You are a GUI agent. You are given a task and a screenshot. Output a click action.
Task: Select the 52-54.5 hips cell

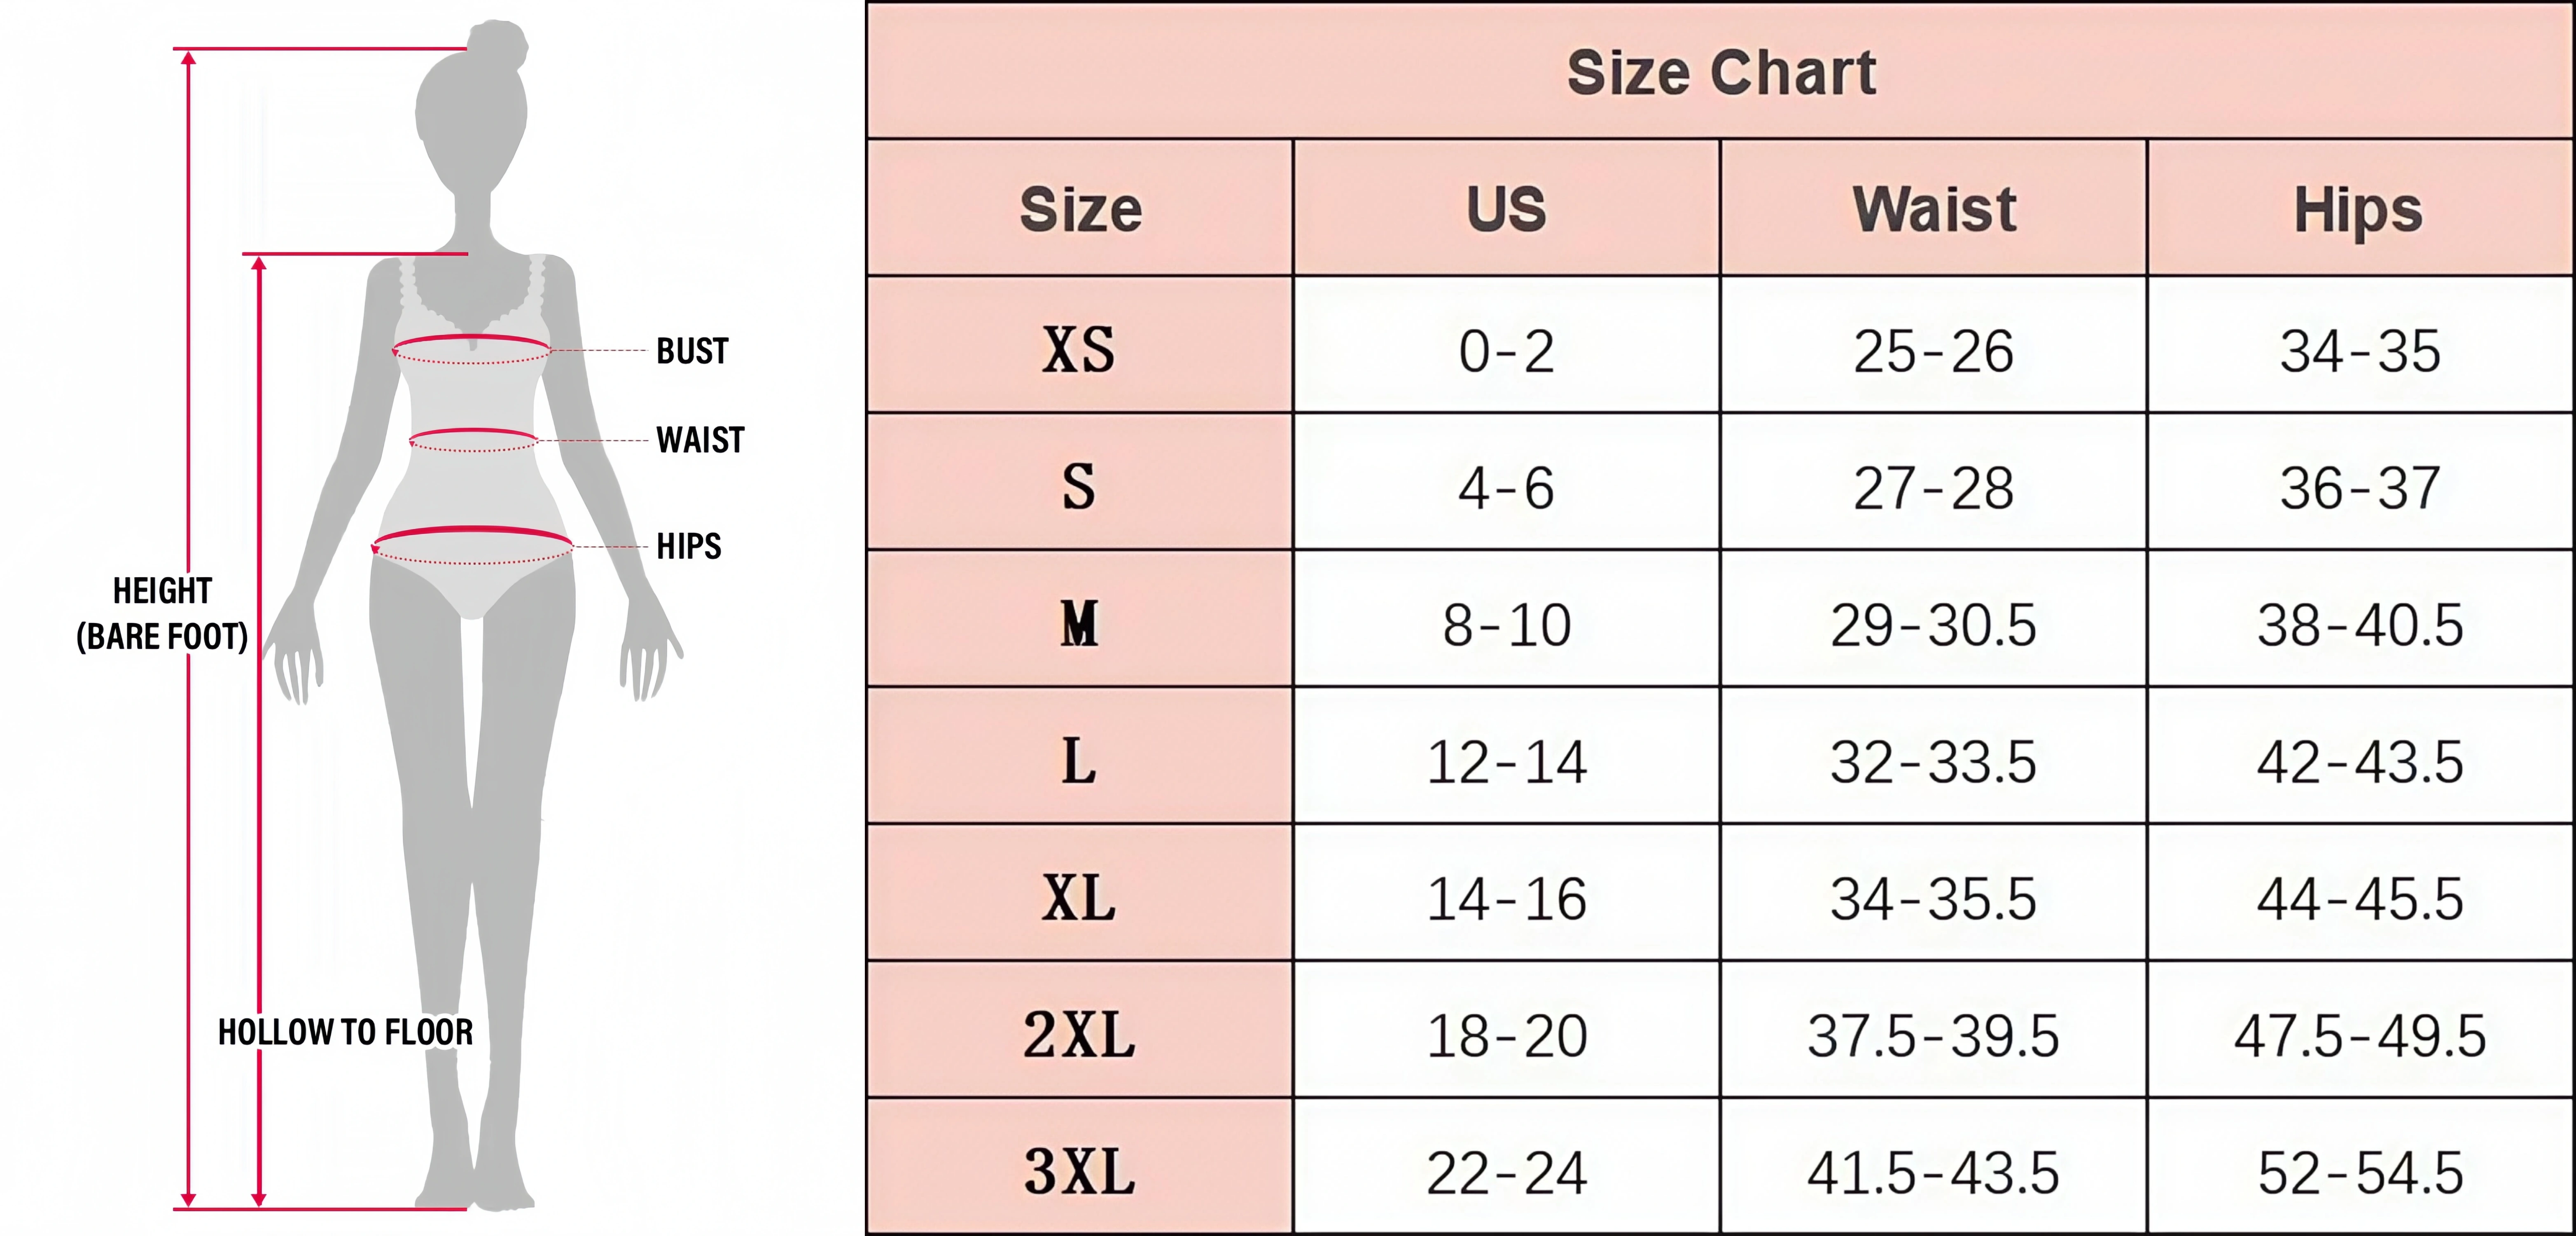pyautogui.click(x=2360, y=1172)
